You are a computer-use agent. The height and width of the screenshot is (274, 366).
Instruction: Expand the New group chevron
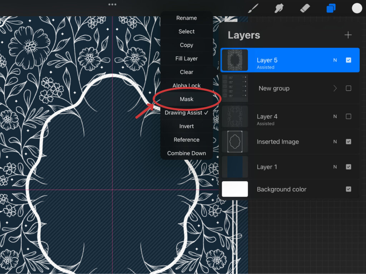pyautogui.click(x=335, y=88)
